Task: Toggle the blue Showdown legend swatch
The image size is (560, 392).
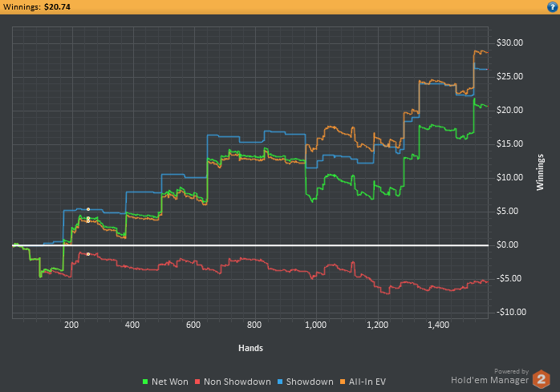Action: 280,382
